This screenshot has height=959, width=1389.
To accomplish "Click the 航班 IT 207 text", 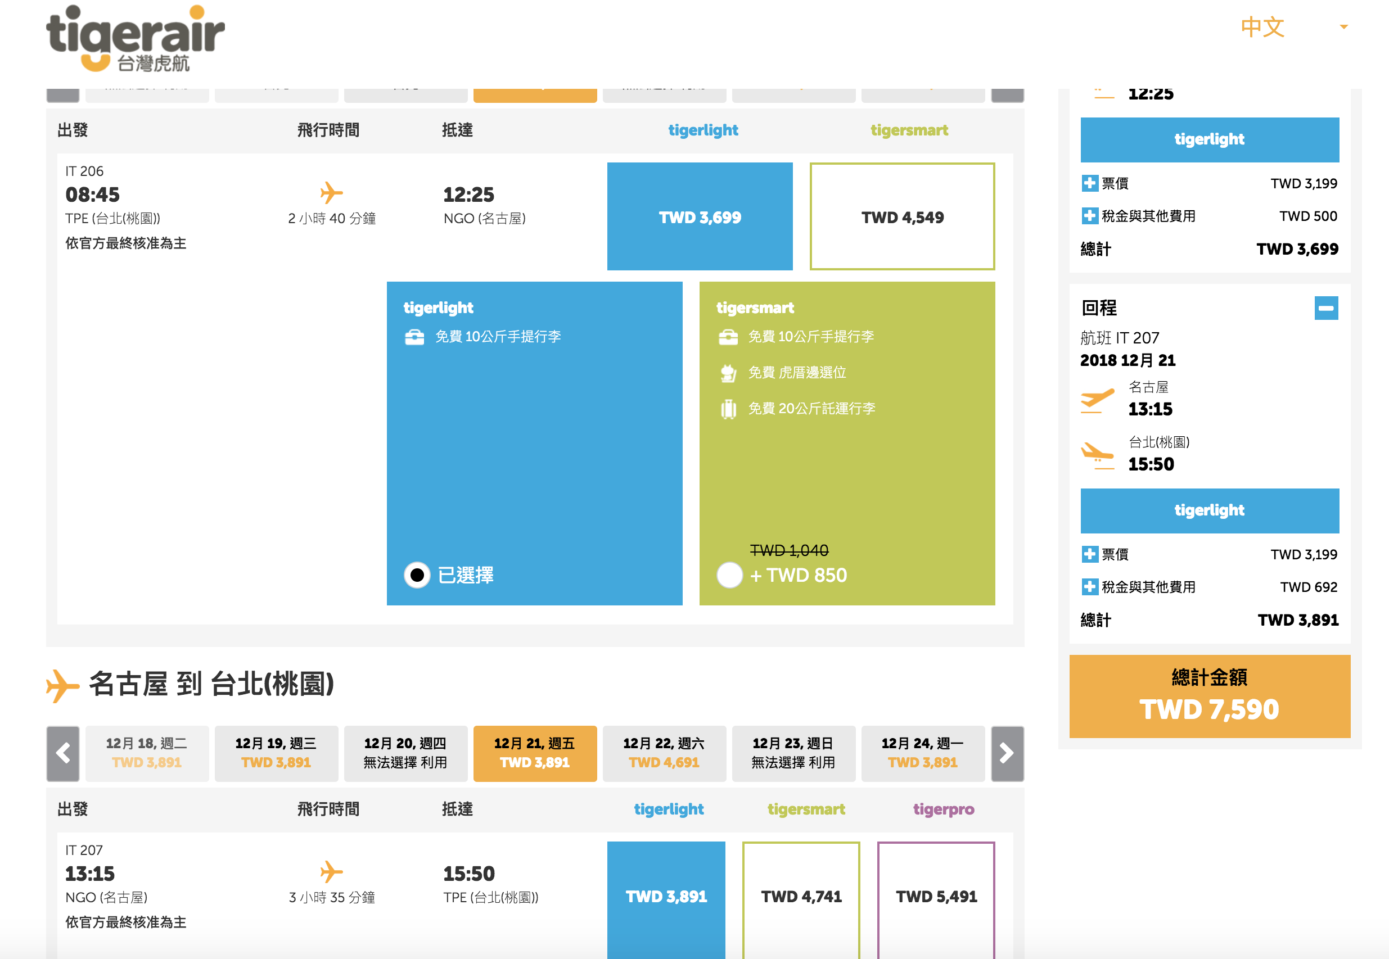I will click(1120, 338).
